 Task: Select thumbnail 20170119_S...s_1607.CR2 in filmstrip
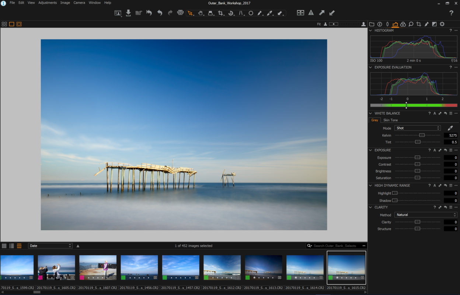97,267
